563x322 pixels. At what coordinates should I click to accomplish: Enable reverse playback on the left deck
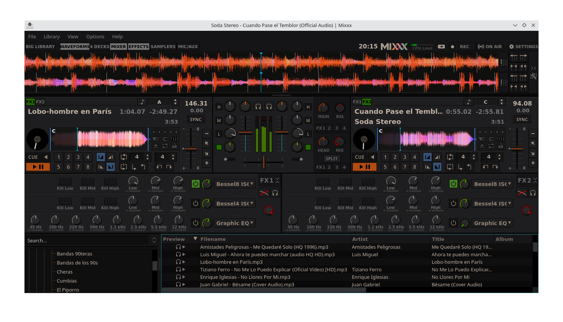(x=46, y=157)
